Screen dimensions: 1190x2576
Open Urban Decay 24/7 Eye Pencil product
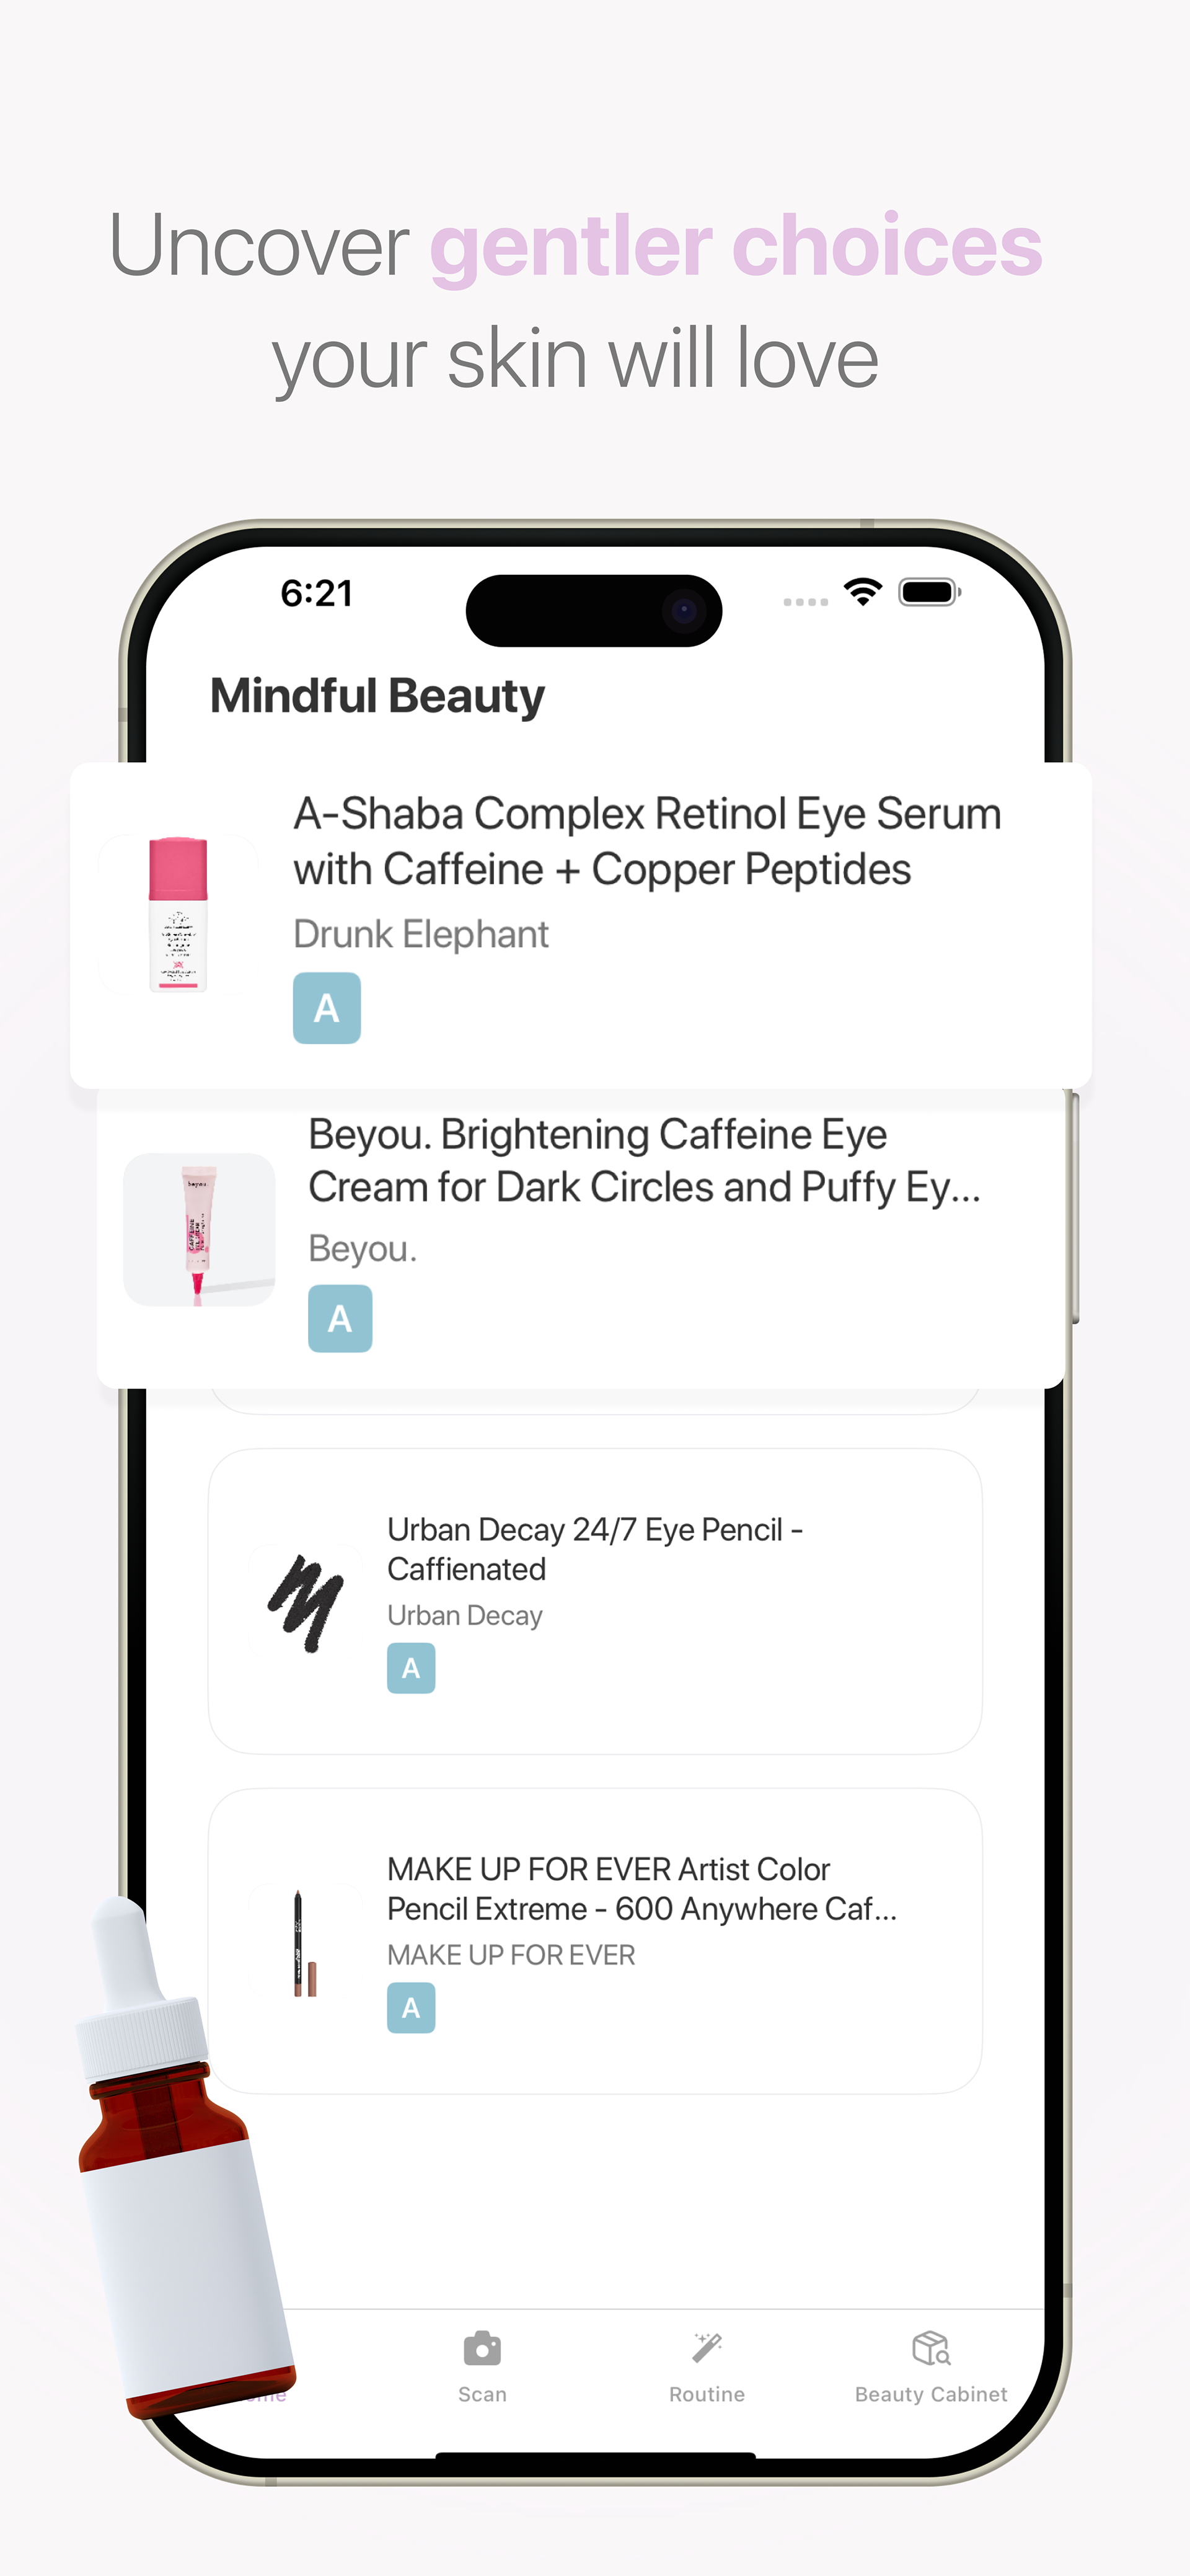594,1549
